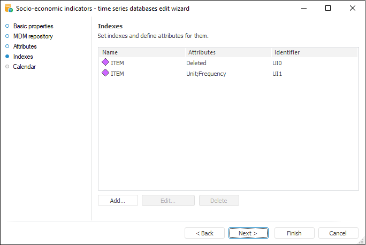Click Finish to complete the wizard
This screenshot has width=366, height=245.
coord(294,233)
